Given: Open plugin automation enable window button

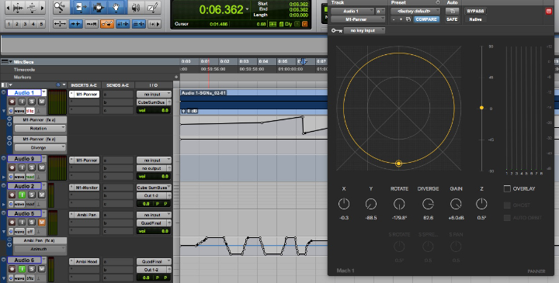Looking at the screenshot, I should [x=452, y=11].
